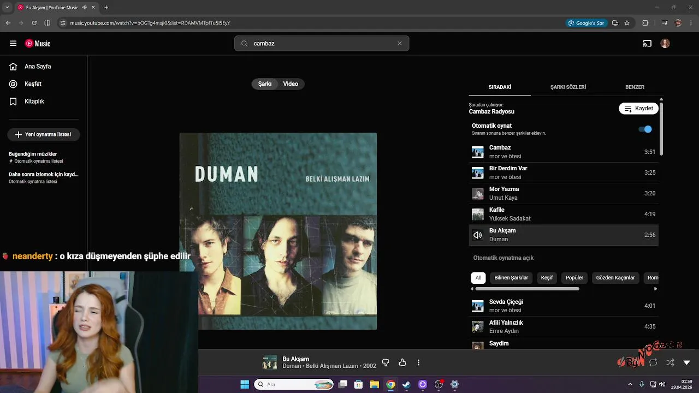Screen dimensions: 699x393
Task: Bookmark this page with star icon
Action: click(627, 23)
